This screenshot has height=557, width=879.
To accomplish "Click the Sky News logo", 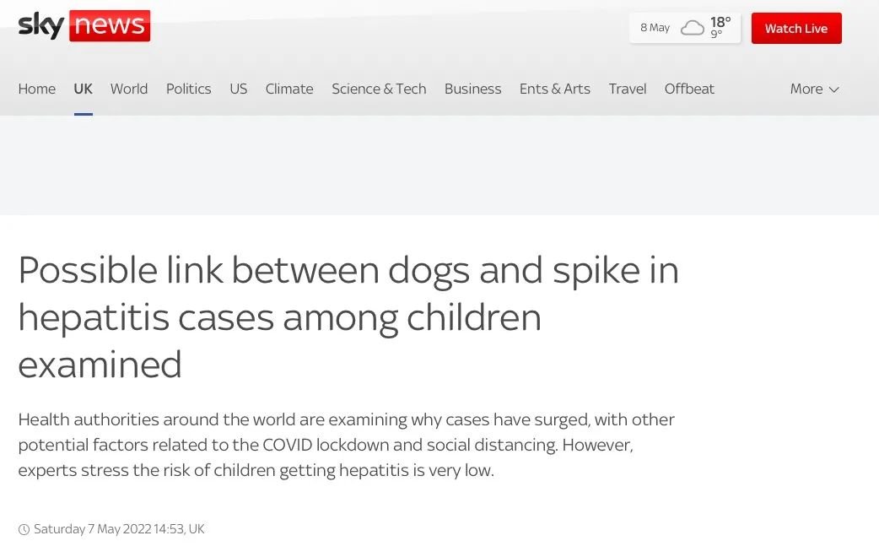I will pyautogui.click(x=84, y=26).
